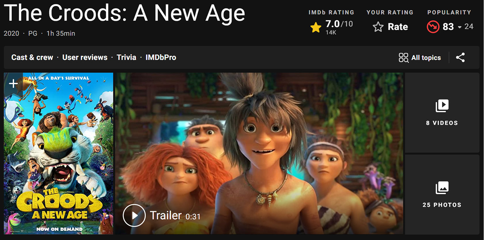Click the outlined Rate star icon
The height and width of the screenshot is (240, 484).
tap(378, 27)
